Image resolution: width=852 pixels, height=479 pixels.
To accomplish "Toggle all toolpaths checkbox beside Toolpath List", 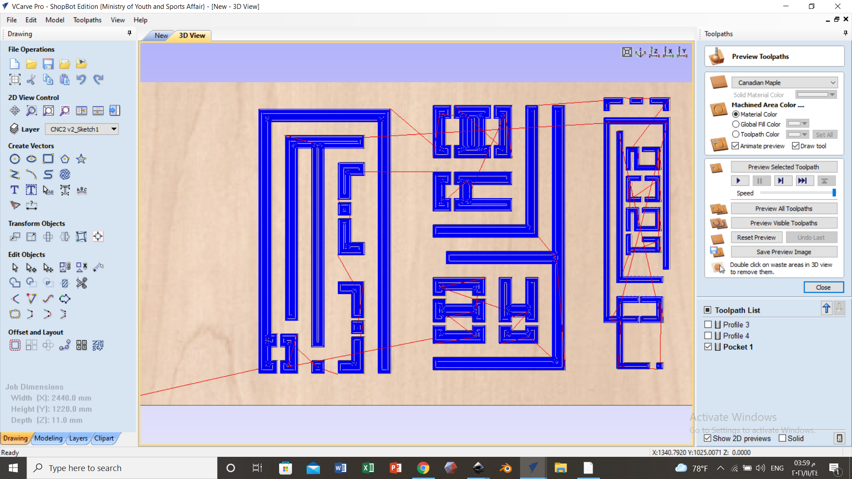I will coord(708,310).
